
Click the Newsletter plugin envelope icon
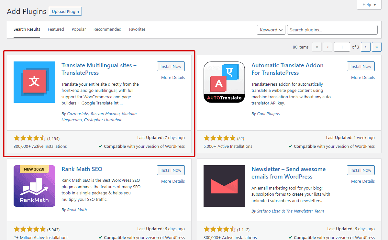pyautogui.click(x=224, y=186)
